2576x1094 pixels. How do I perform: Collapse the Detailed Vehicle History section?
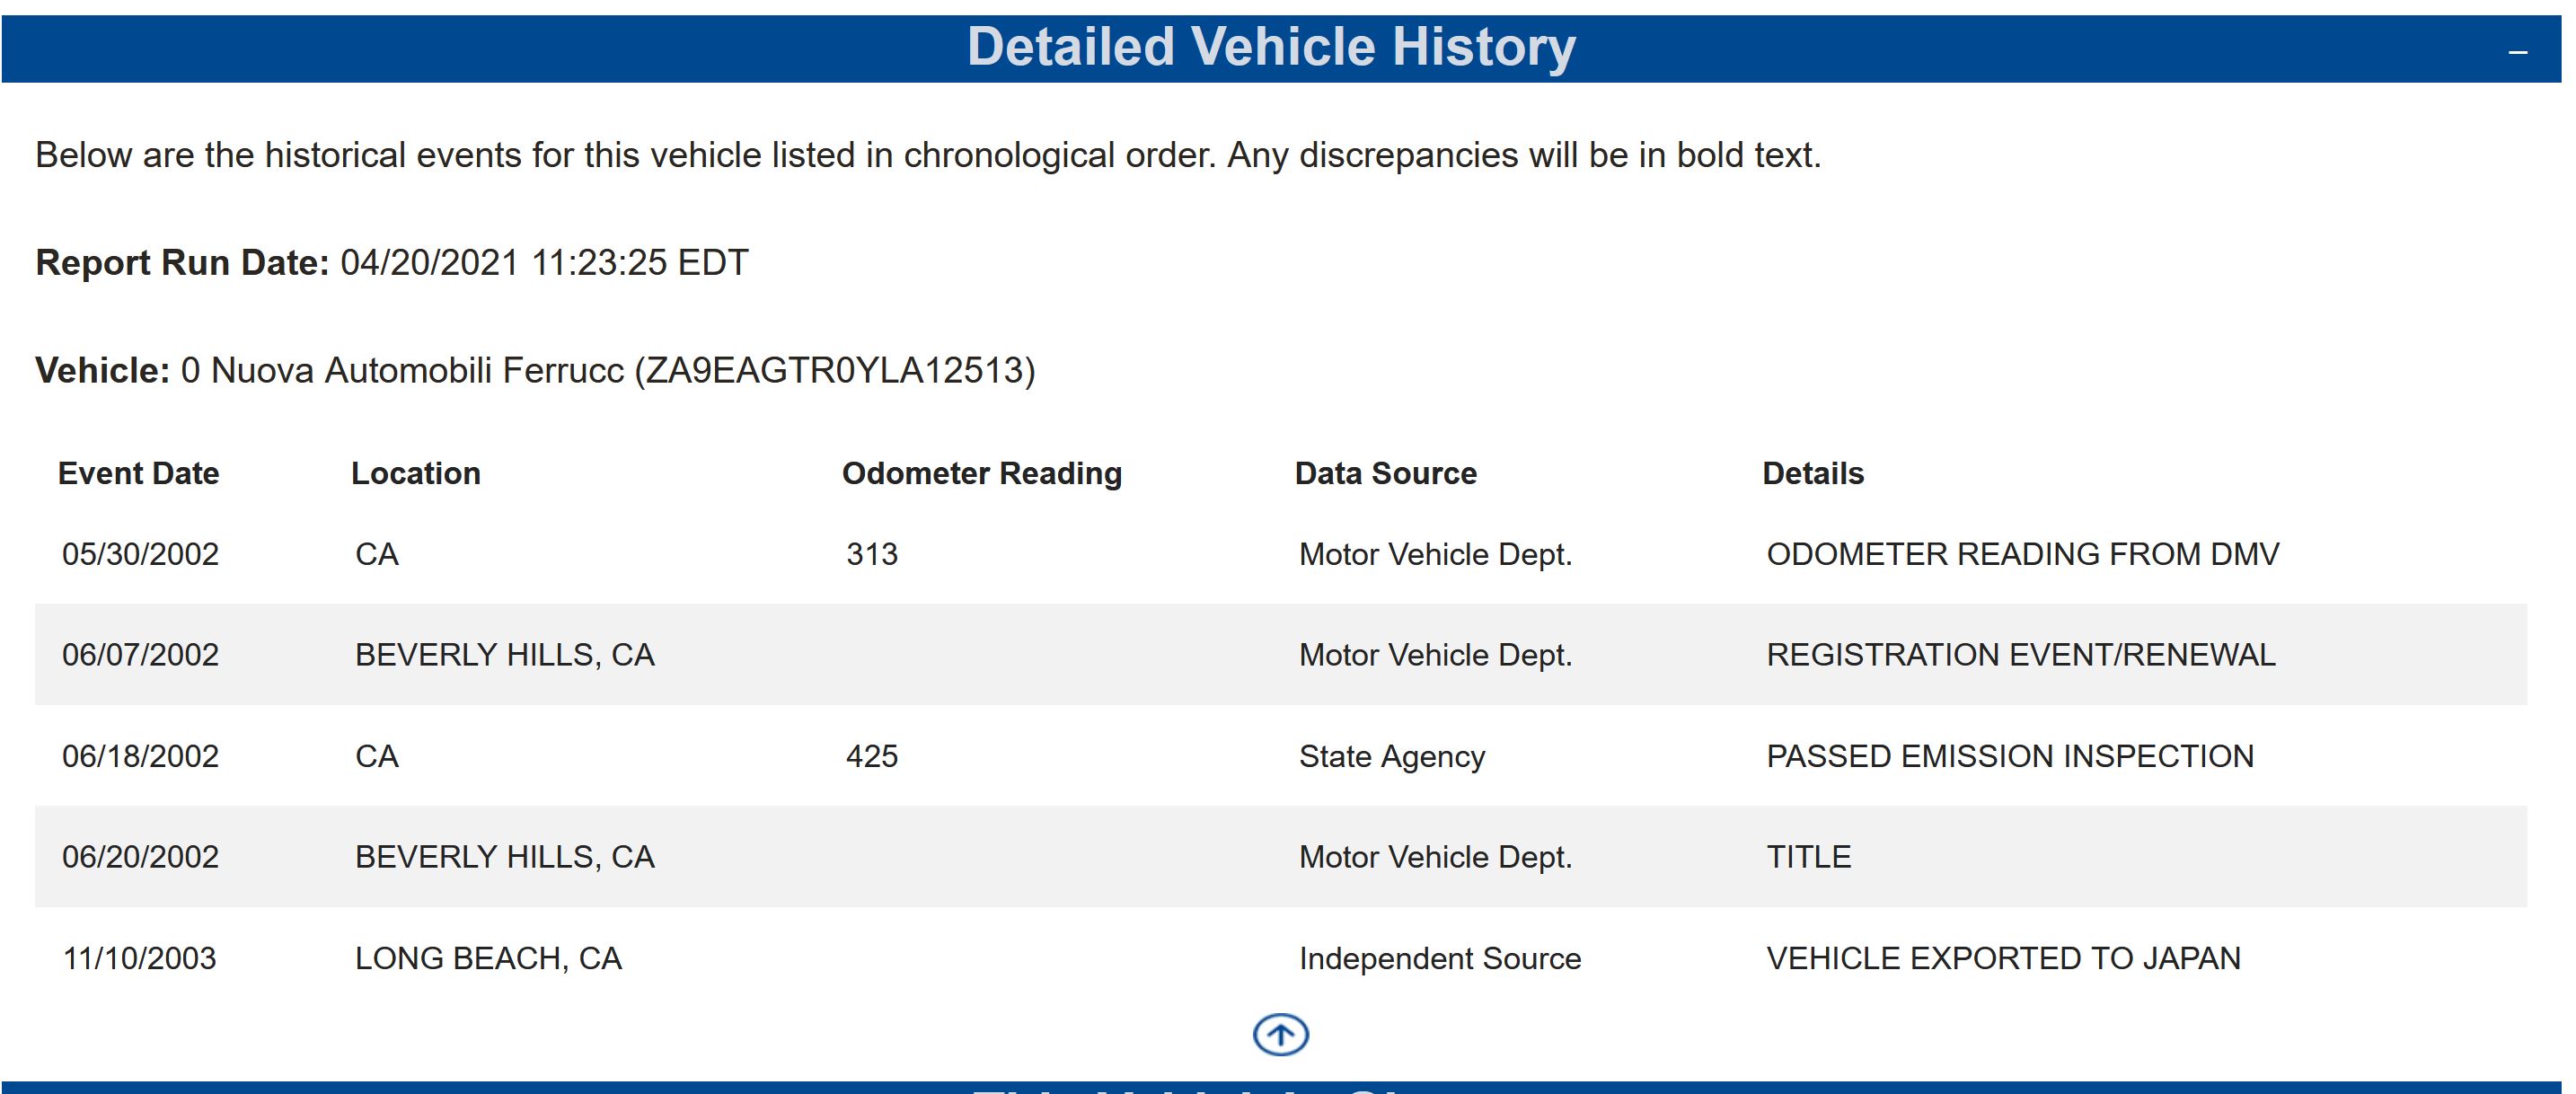[x=2518, y=51]
